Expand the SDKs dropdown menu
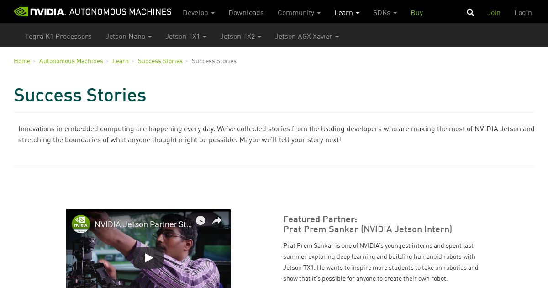 coord(385,13)
